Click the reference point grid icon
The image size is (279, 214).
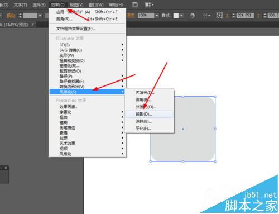click(x=219, y=15)
